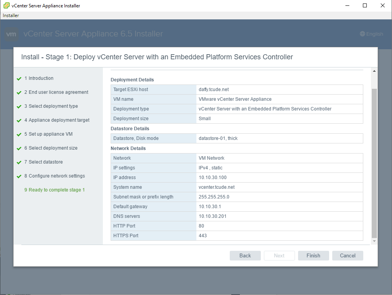Click the Network Details heading
The image size is (392, 295).
click(128, 148)
